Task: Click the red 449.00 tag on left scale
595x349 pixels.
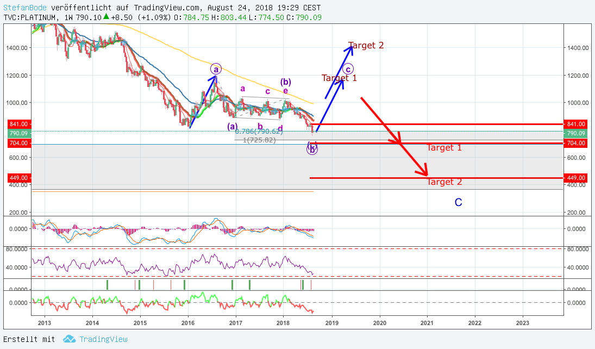Action: (x=19, y=178)
